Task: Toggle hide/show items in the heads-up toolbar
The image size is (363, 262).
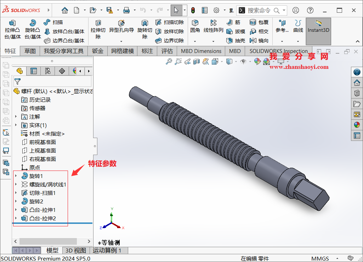Action: (243, 62)
